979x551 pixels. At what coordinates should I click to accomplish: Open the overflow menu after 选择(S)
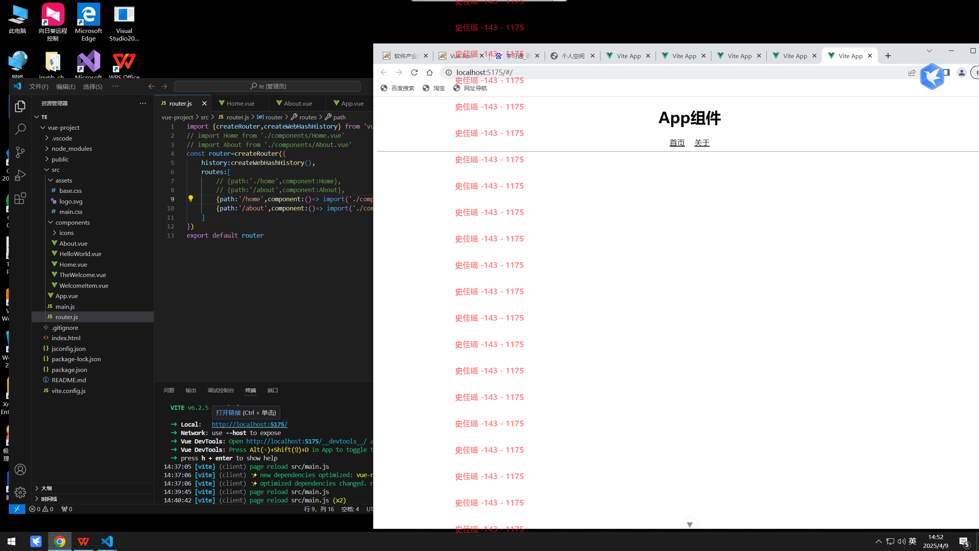coord(115,86)
